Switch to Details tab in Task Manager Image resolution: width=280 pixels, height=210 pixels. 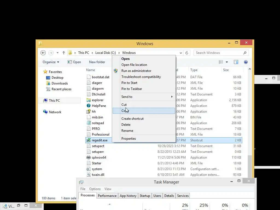pos(169,196)
